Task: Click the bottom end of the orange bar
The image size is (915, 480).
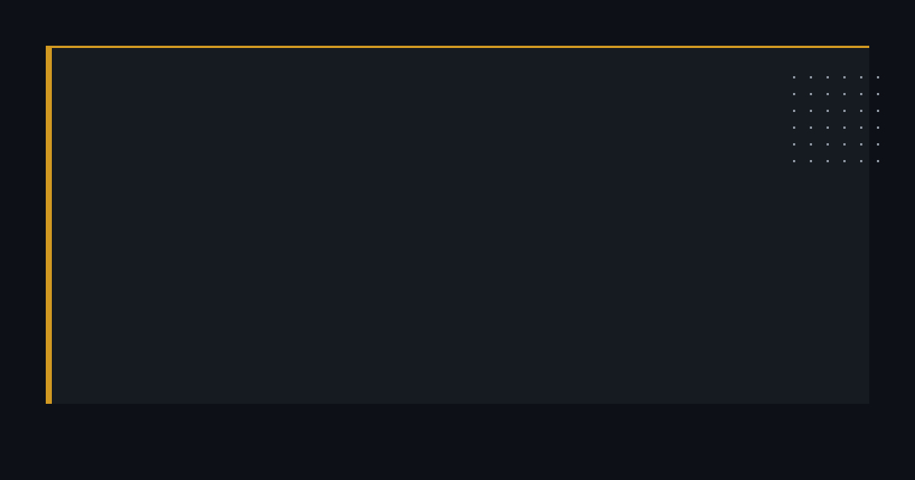Action: click(x=49, y=401)
